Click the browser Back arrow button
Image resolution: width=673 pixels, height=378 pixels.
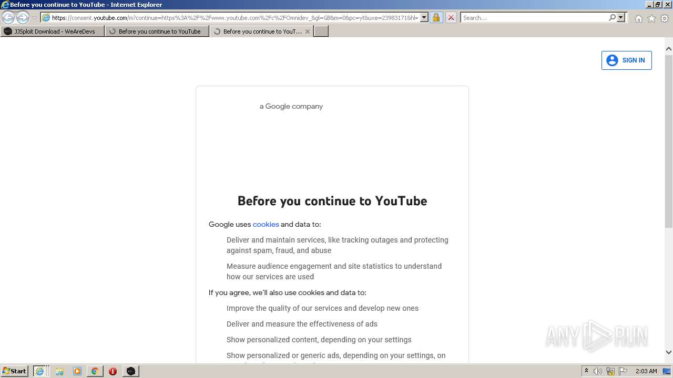pos(8,17)
